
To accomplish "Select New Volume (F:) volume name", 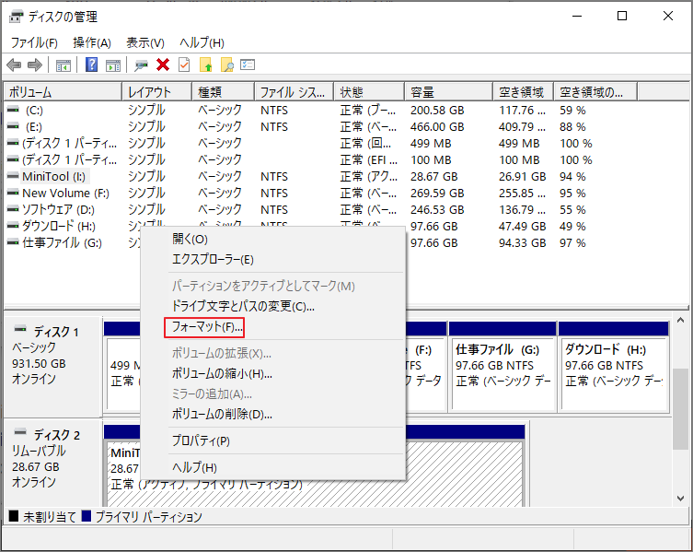I will (66, 193).
